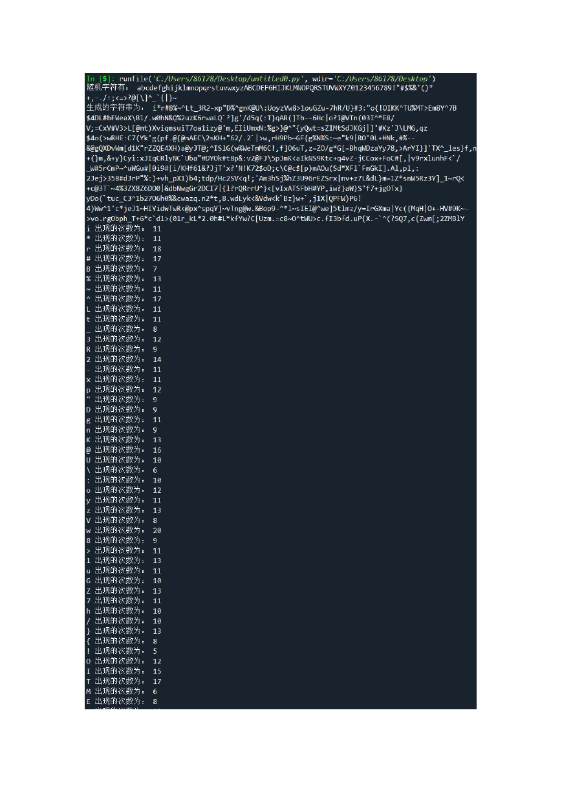
Task: Click the line counting character i
Action: click(x=124, y=228)
